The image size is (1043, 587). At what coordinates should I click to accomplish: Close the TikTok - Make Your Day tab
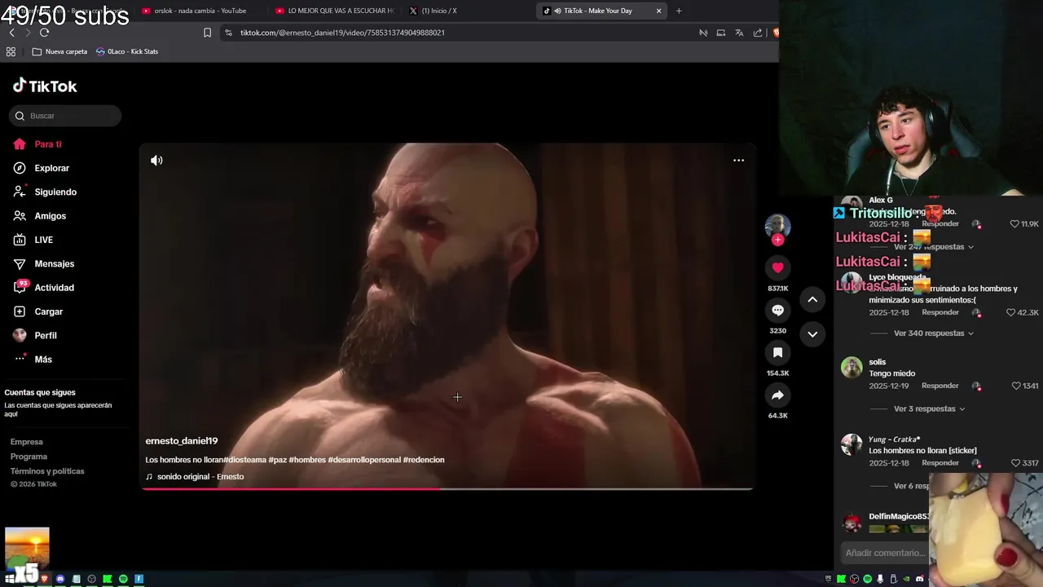(658, 11)
